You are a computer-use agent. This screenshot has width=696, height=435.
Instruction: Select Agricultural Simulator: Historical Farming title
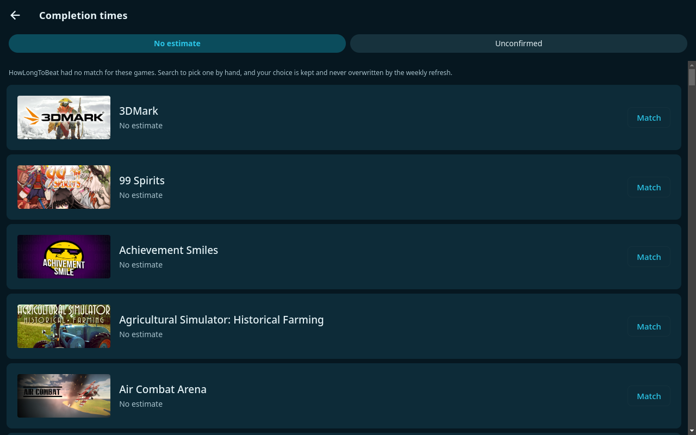[x=221, y=320]
